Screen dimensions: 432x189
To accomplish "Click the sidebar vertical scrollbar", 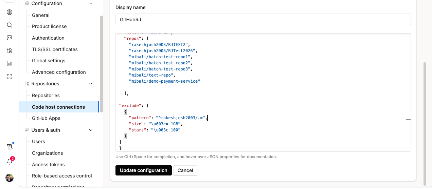I will pos(101,61).
